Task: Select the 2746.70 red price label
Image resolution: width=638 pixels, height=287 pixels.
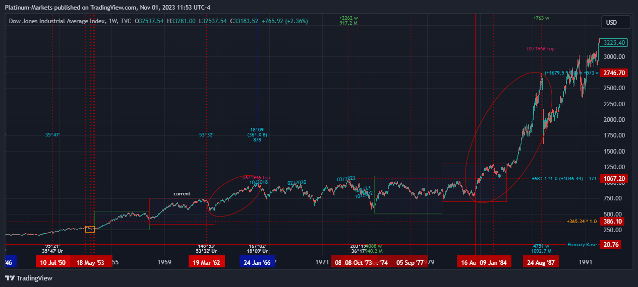Action: pyautogui.click(x=614, y=73)
